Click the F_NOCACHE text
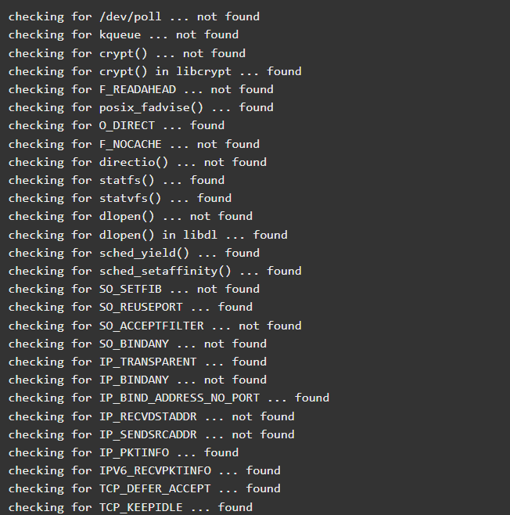The height and width of the screenshot is (515, 510). [x=131, y=145]
